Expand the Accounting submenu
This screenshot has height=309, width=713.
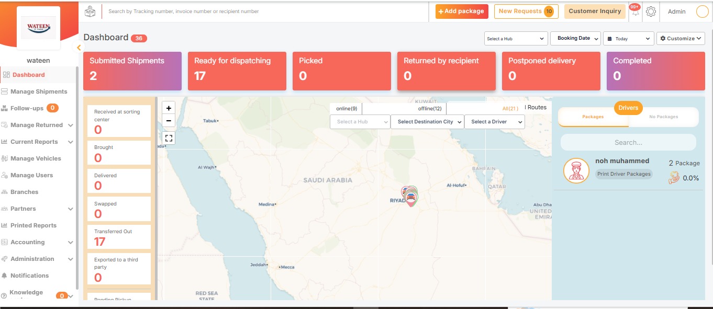pyautogui.click(x=71, y=243)
